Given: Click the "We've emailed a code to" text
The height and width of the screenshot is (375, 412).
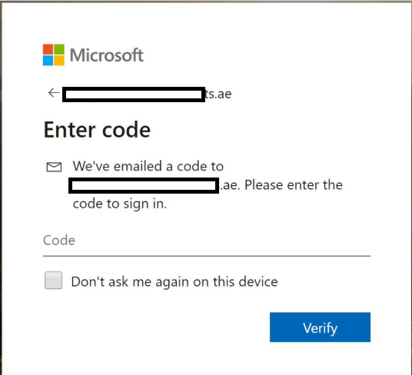Looking at the screenshot, I should click(148, 166).
